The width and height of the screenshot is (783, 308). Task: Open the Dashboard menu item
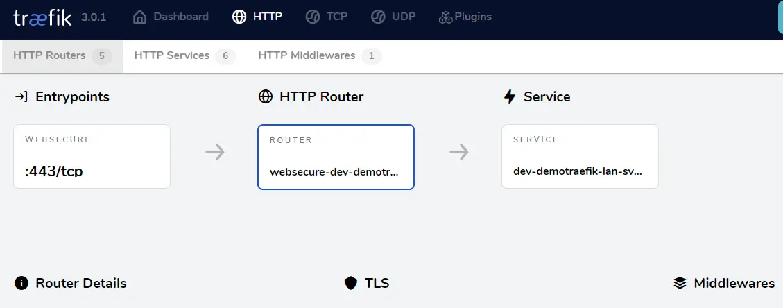point(171,17)
